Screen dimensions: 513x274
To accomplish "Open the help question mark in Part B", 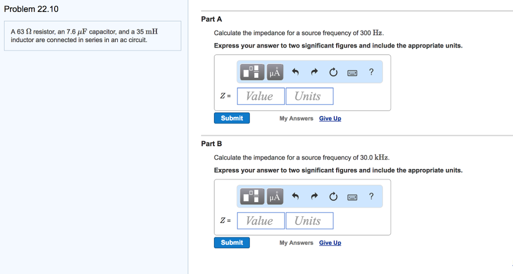I will click(x=371, y=196).
